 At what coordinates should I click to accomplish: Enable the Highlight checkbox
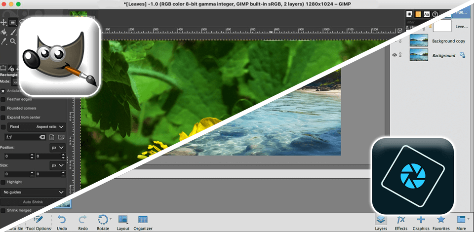pyautogui.click(x=3, y=182)
